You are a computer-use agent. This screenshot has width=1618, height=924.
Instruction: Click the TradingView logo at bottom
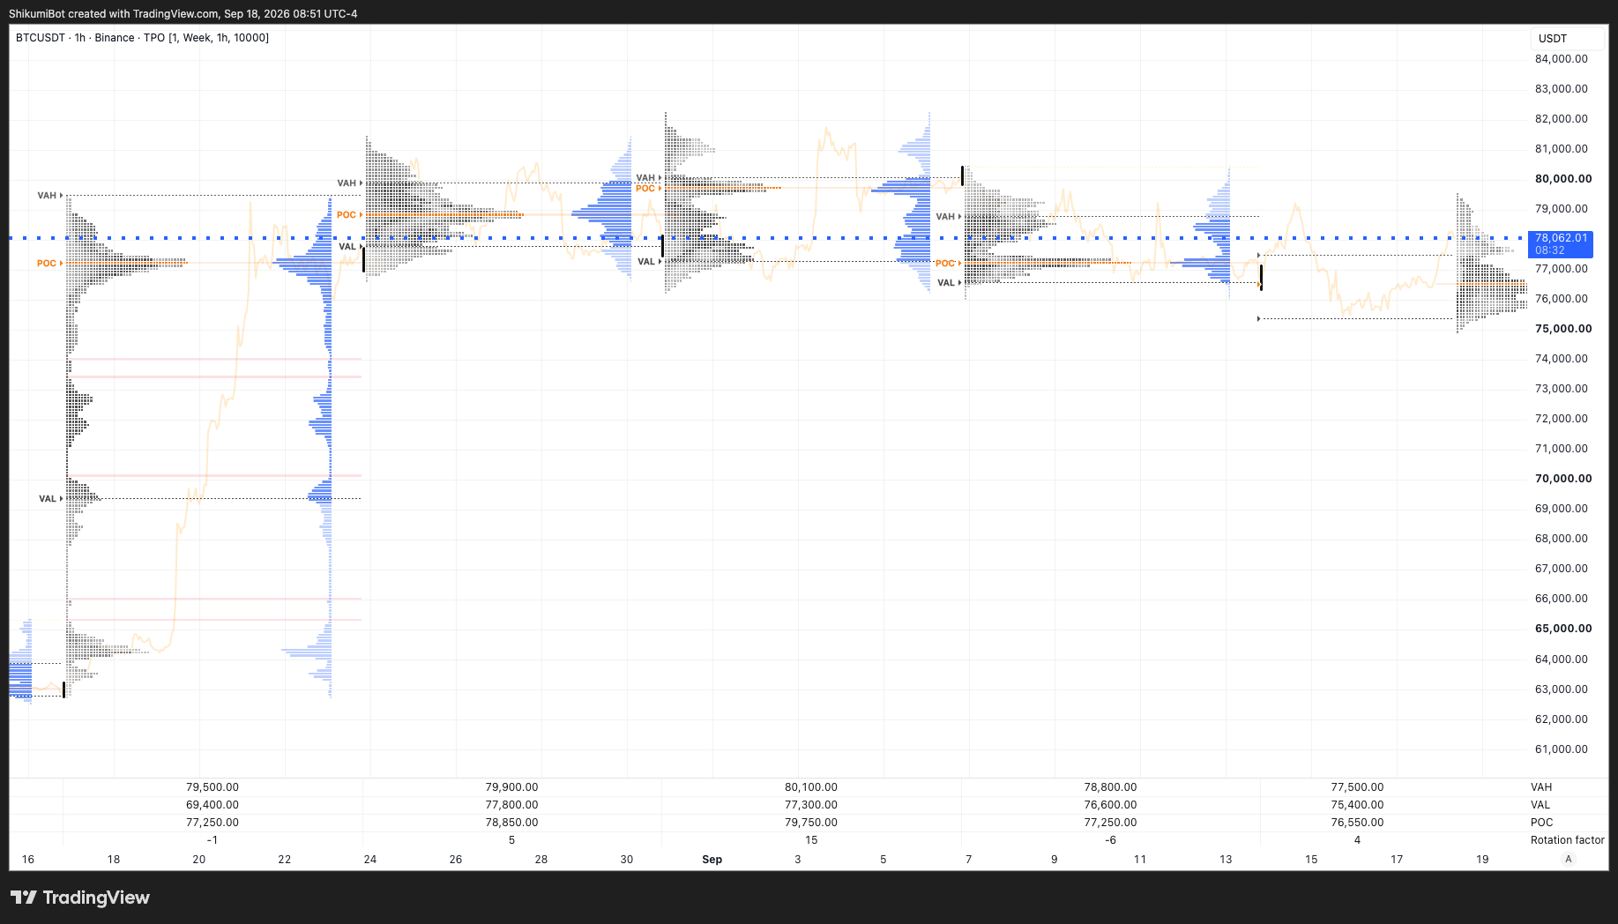(x=80, y=898)
